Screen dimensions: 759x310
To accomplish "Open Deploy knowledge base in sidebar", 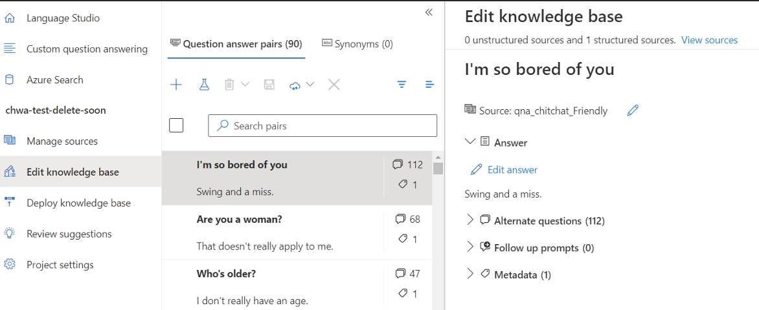I will tap(78, 203).
